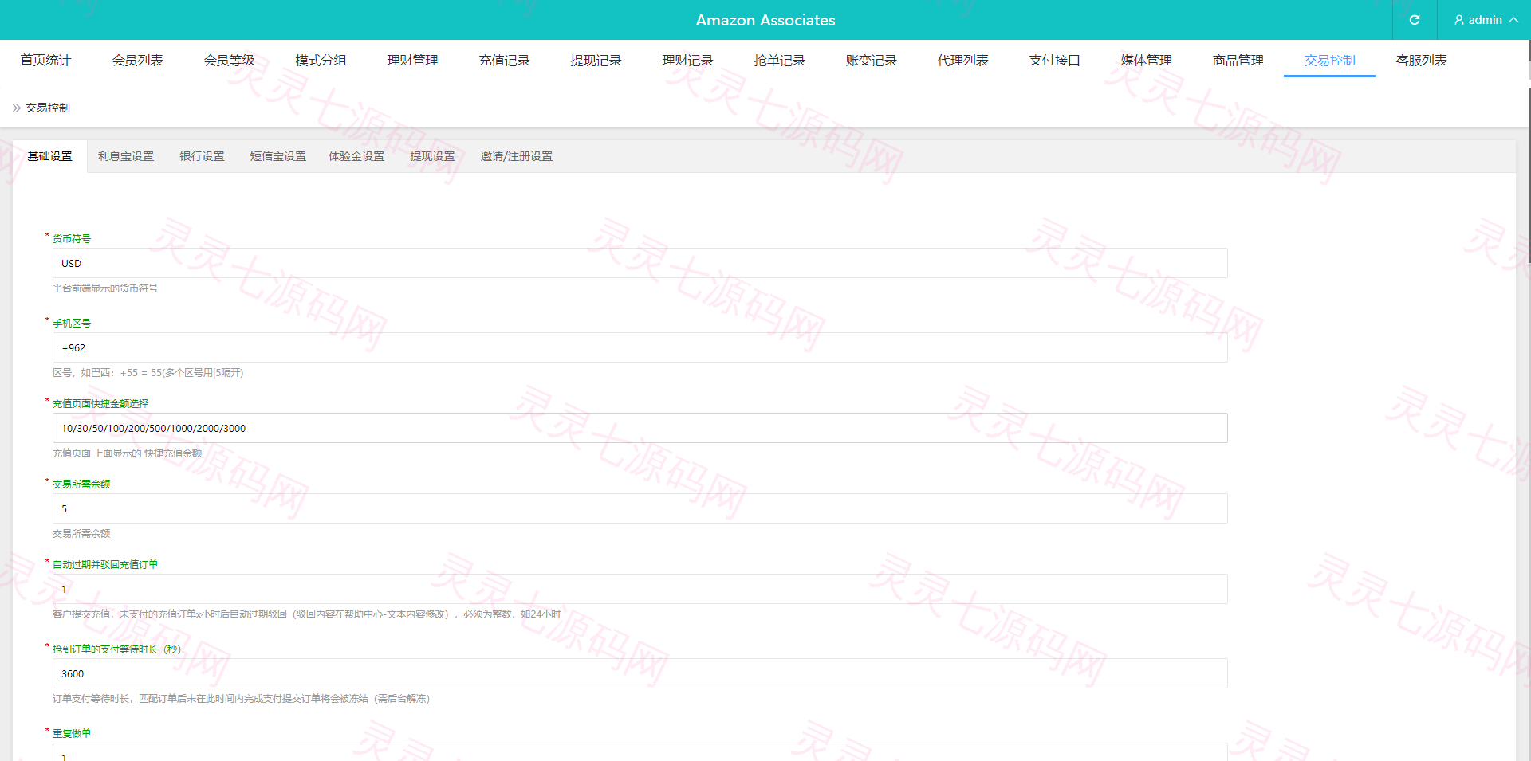1531x761 pixels.
Task: Open the 模式分组 menu
Action: [x=321, y=61]
